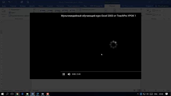
Task: Open Граница рисунка dropdown in Word
Action: [x=87, y=10]
